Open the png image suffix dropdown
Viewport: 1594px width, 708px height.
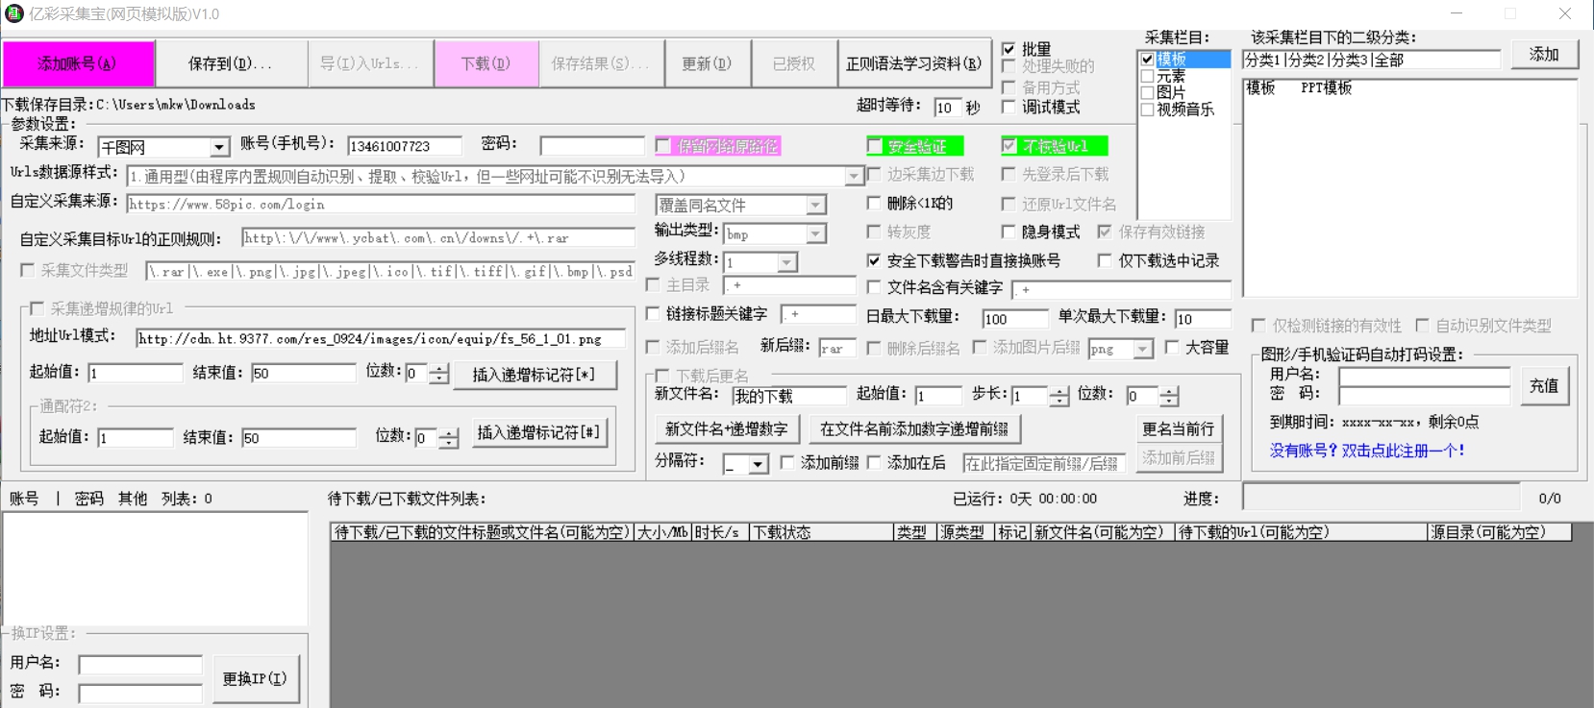pyautogui.click(x=1142, y=349)
